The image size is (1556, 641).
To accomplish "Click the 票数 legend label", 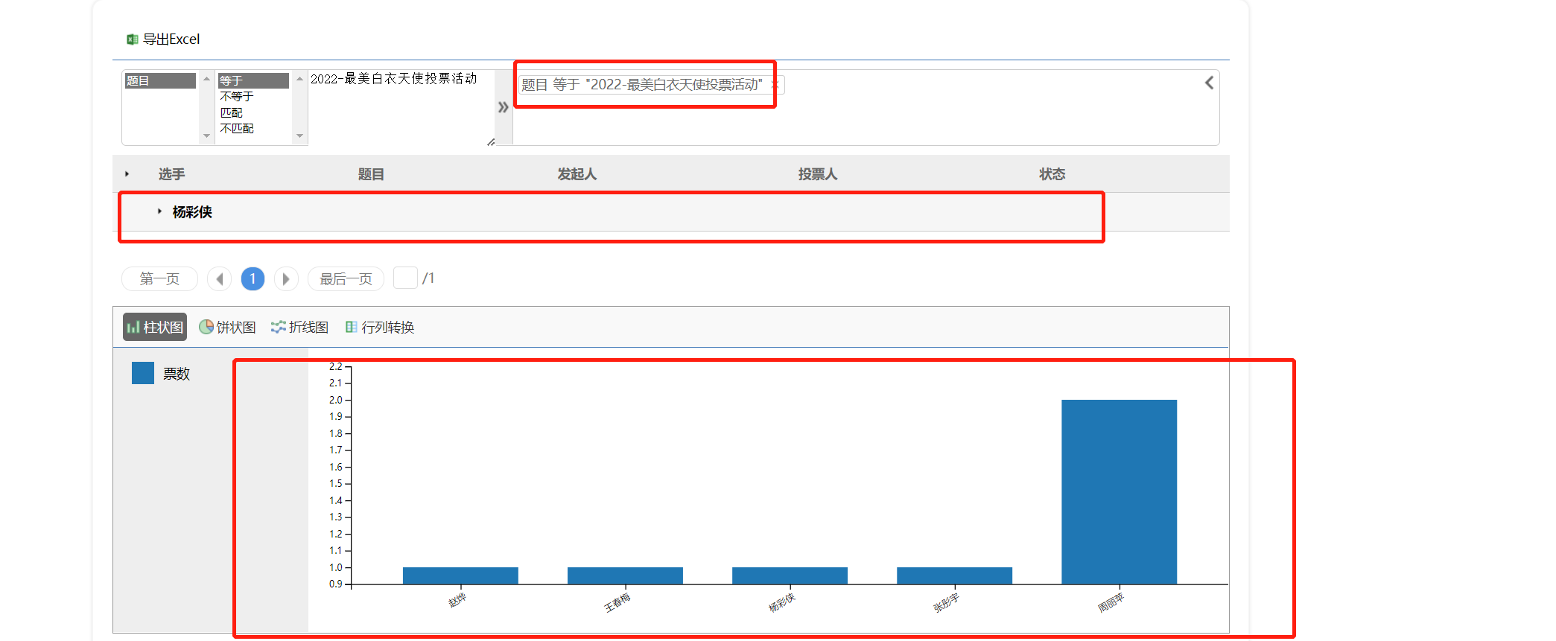I will 177,374.
